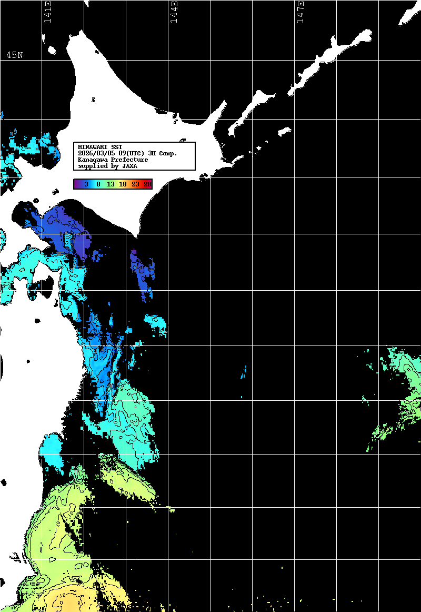Viewport: 421px width, 612px height.
Task: Pick the yellow 18 value on color scale
Action: [123, 184]
